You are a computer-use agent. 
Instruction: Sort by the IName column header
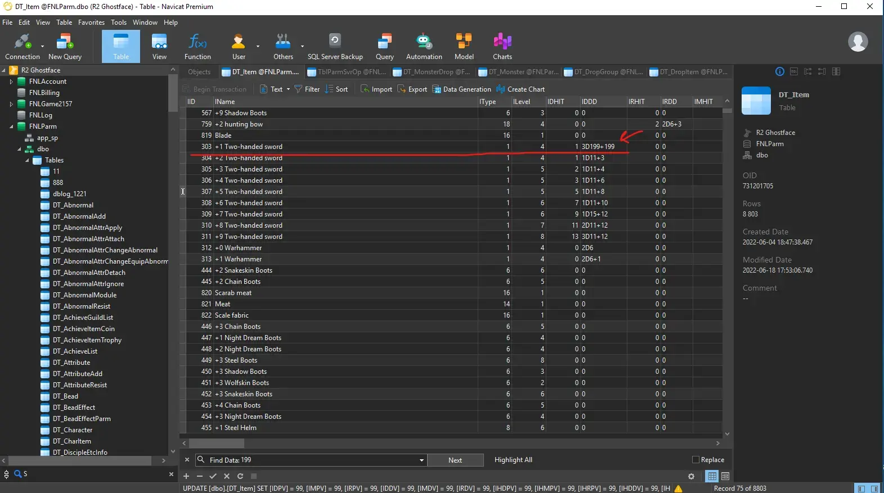345,102
